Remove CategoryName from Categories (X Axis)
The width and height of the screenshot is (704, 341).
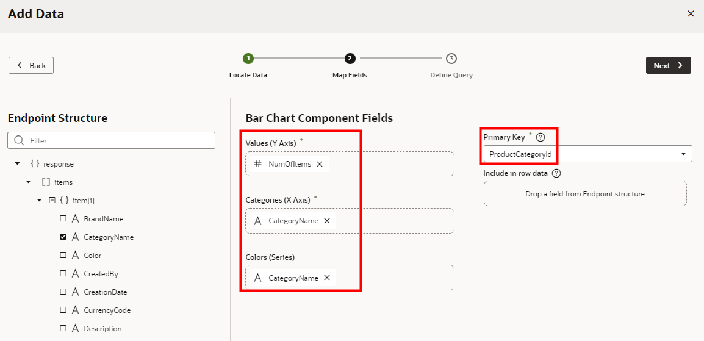[327, 221]
